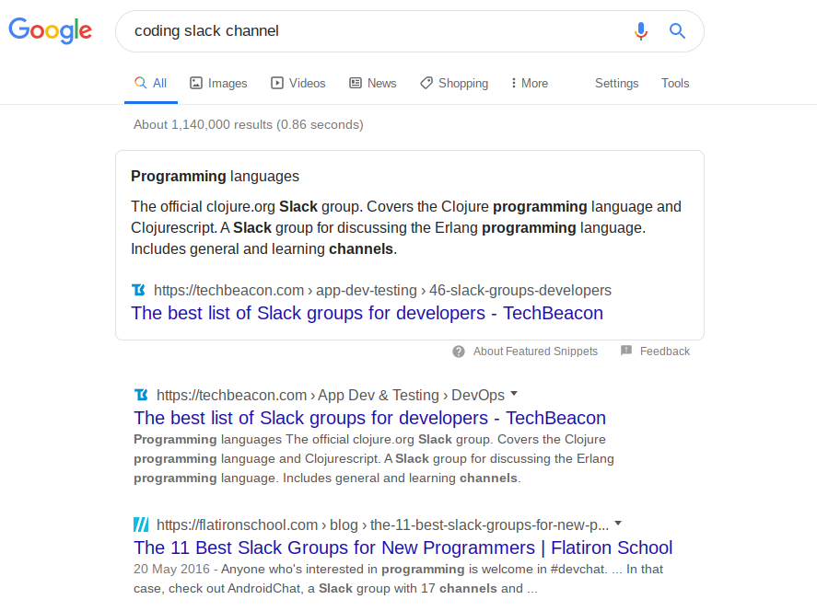Viewport: 817px width, 611px height.
Task: Open the Settings menu
Action: point(617,83)
